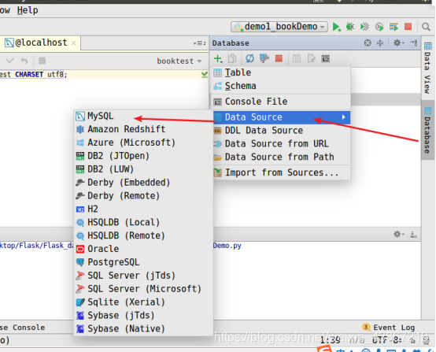436x352 pixels.
Task: Click the commit checkmark in console toolbar
Action: (9, 61)
